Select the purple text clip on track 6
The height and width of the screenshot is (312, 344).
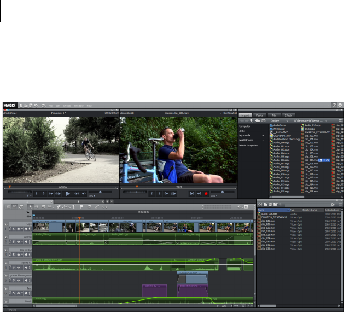pos(155,290)
